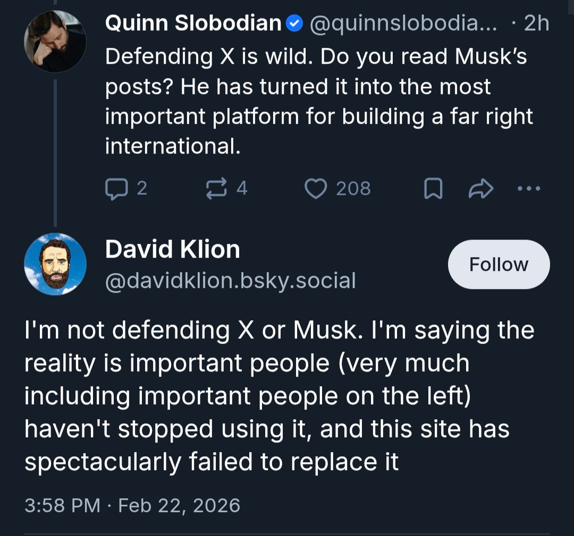Click the blue verified badge by Quinn Slobodian
Image resolution: width=574 pixels, height=536 pixels.
pos(294,23)
